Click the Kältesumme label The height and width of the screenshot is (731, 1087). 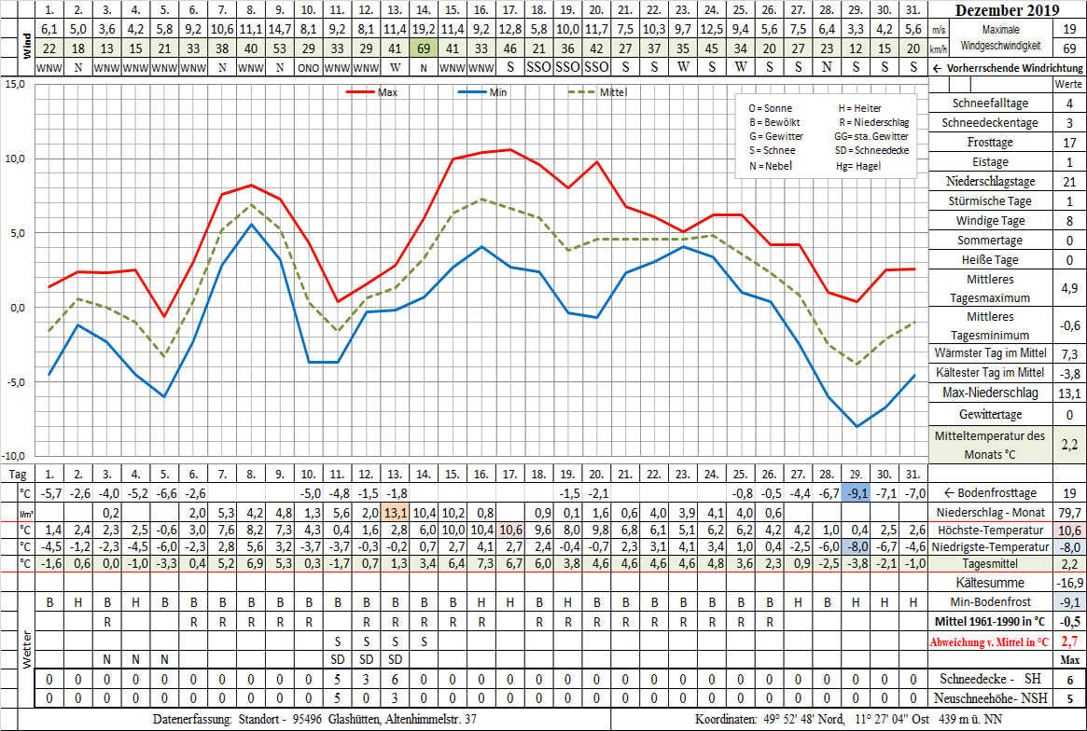pos(990,582)
